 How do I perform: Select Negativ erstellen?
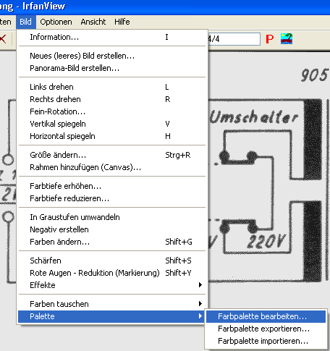pos(112,229)
